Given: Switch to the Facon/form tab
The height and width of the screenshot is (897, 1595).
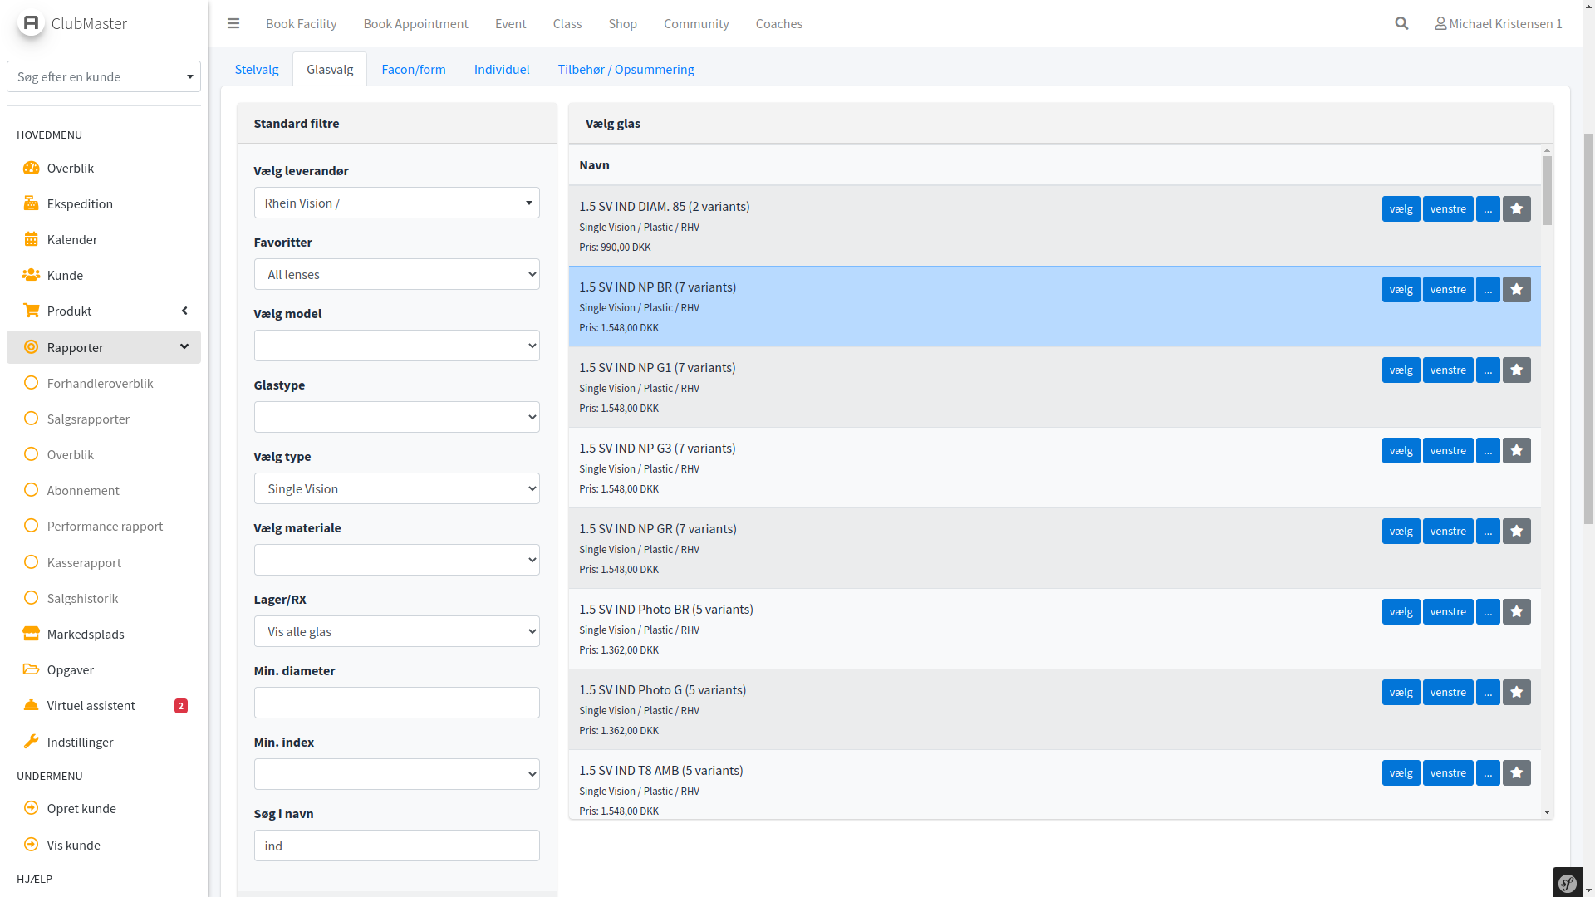Looking at the screenshot, I should pyautogui.click(x=413, y=69).
